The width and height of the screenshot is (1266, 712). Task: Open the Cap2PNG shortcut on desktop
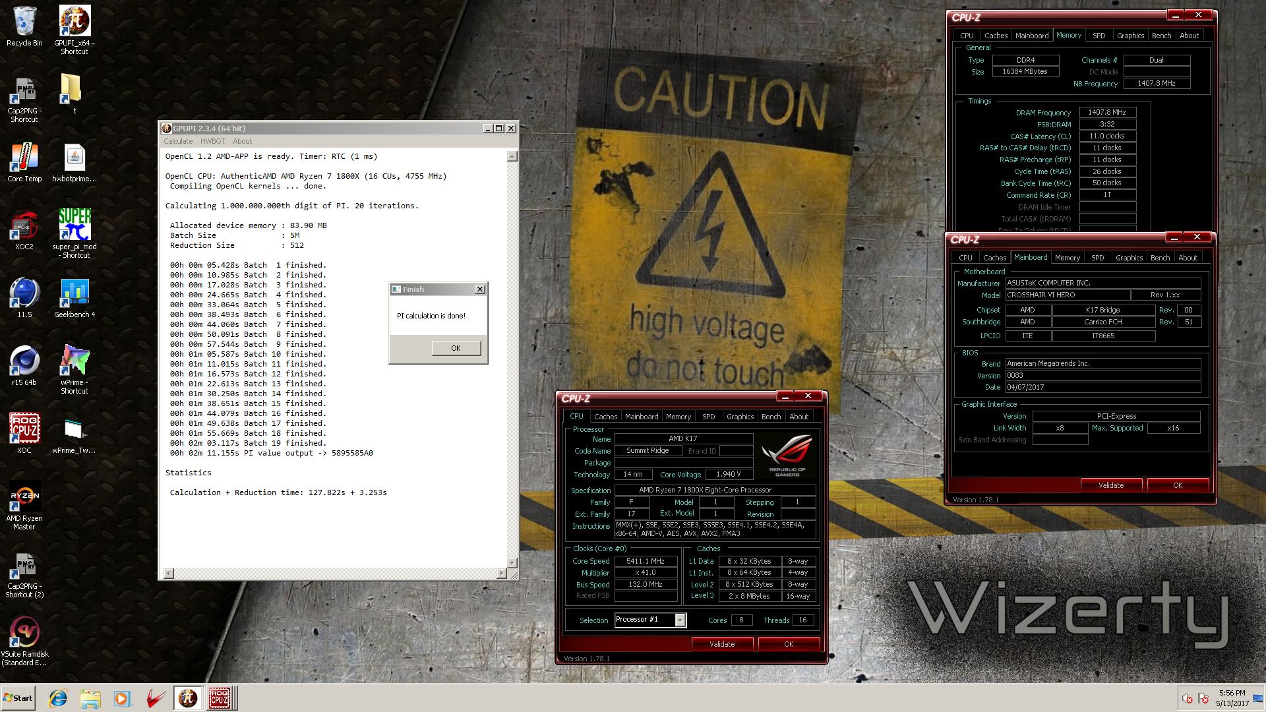[24, 99]
